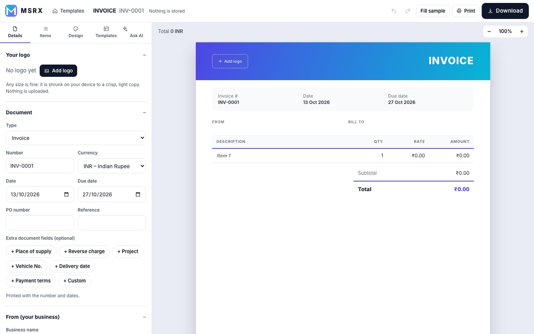The height and width of the screenshot is (334, 534).
Task: Undo the last change
Action: coord(394,11)
